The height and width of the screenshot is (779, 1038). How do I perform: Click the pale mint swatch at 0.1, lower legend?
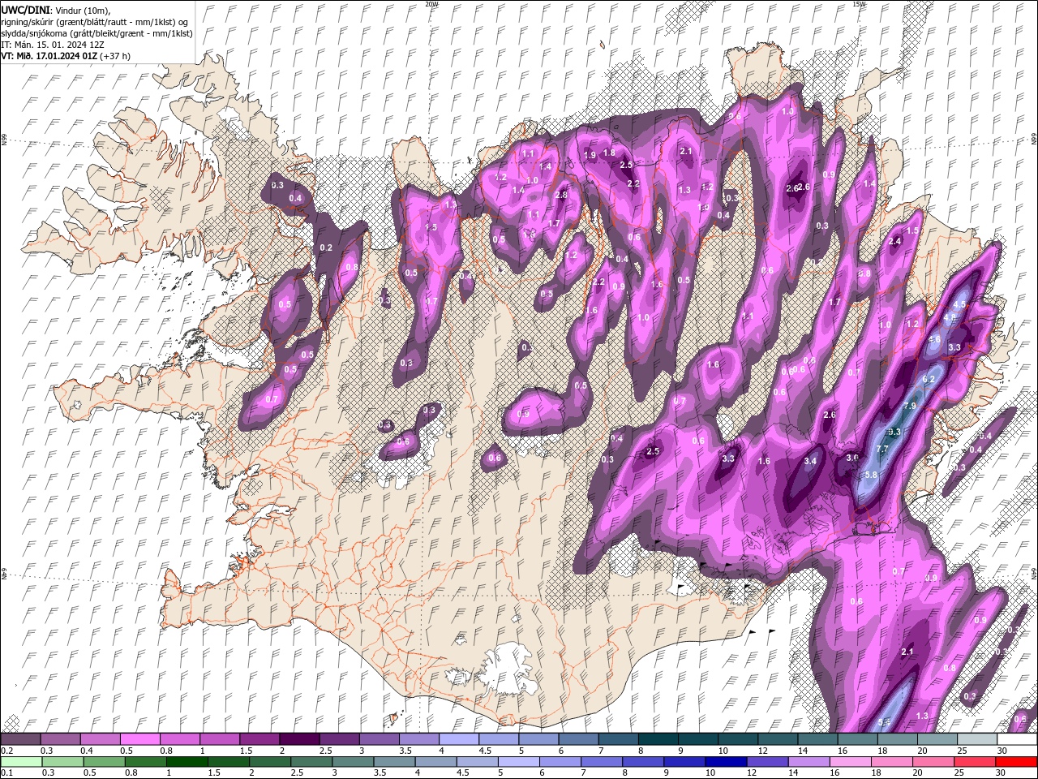[x=21, y=761]
